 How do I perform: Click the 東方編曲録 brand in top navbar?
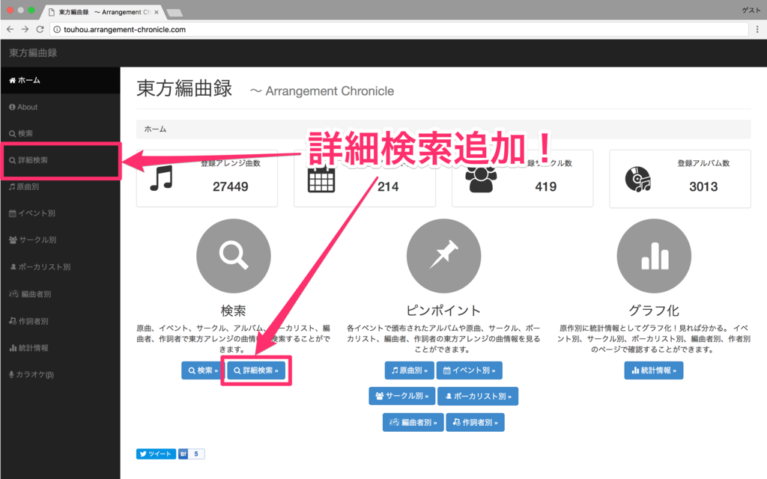tap(33, 53)
